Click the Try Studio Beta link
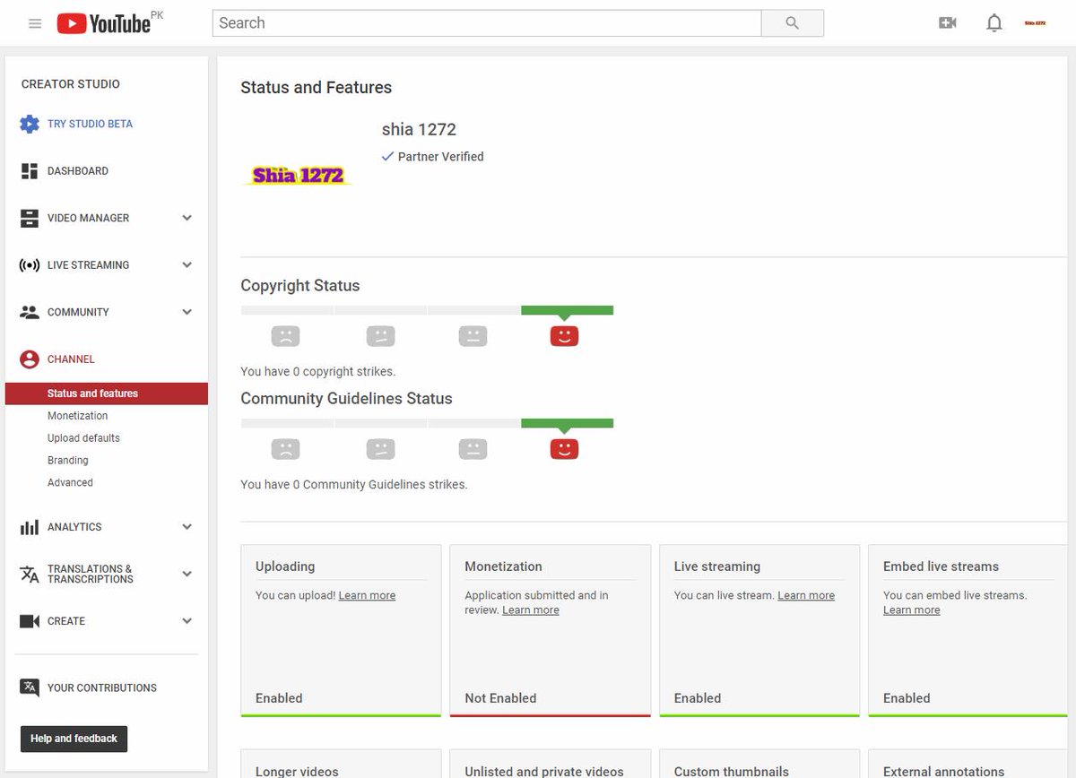The width and height of the screenshot is (1076, 778). (90, 124)
